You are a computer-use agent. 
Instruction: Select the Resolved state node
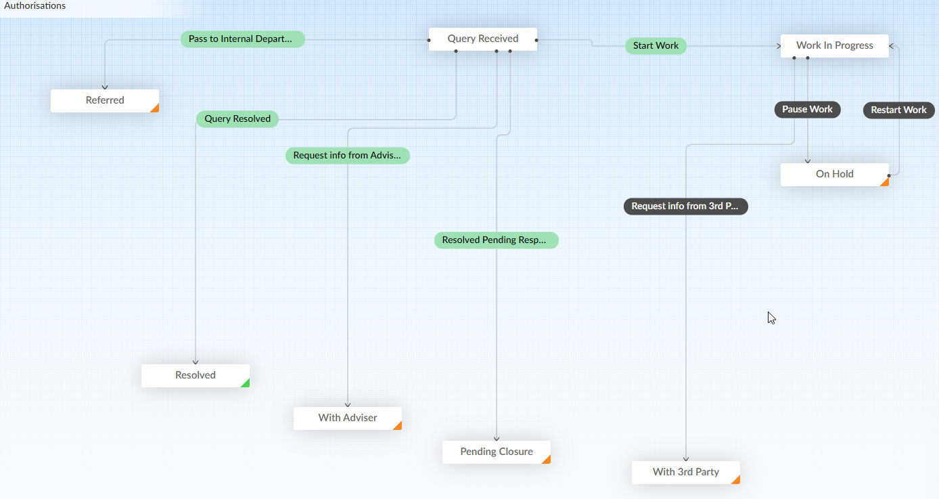coord(196,375)
